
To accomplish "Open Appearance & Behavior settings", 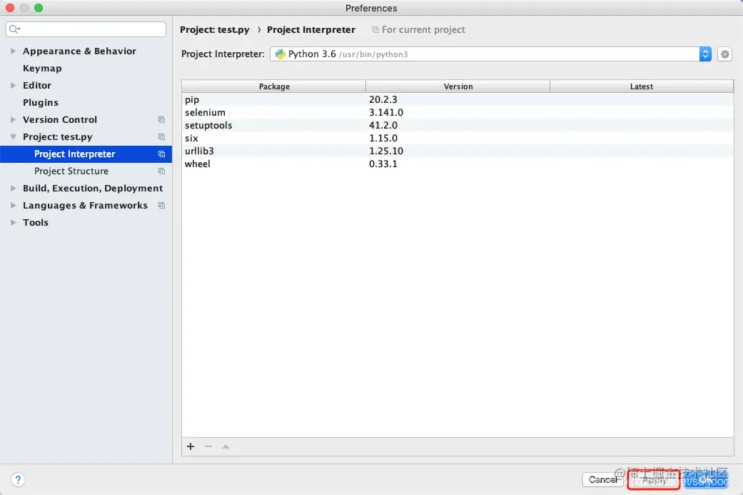I will pos(80,51).
